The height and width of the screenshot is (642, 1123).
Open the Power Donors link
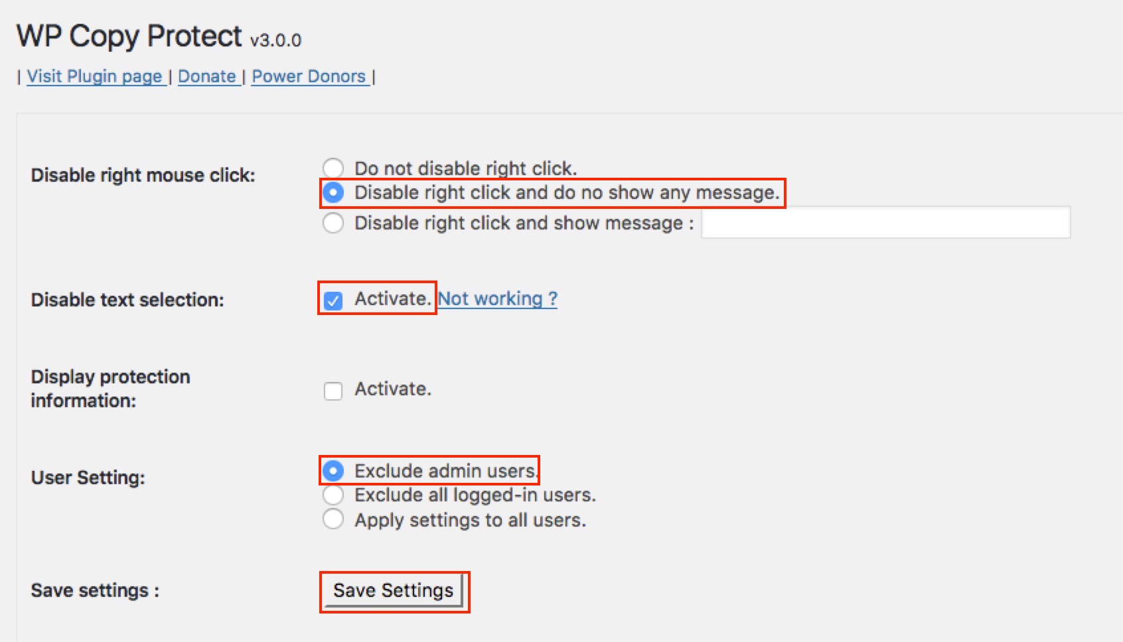click(311, 76)
